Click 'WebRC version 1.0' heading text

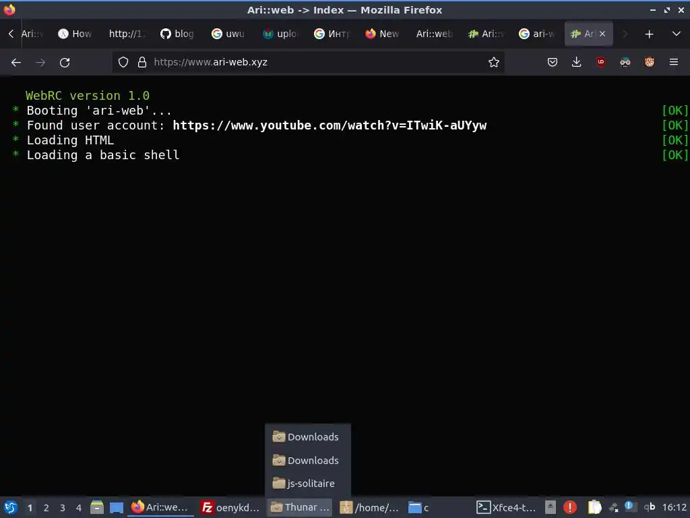(x=88, y=96)
